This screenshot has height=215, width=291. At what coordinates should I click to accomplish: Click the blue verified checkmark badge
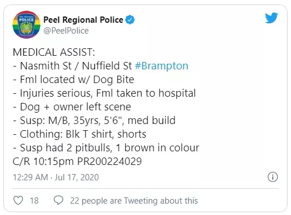point(130,20)
